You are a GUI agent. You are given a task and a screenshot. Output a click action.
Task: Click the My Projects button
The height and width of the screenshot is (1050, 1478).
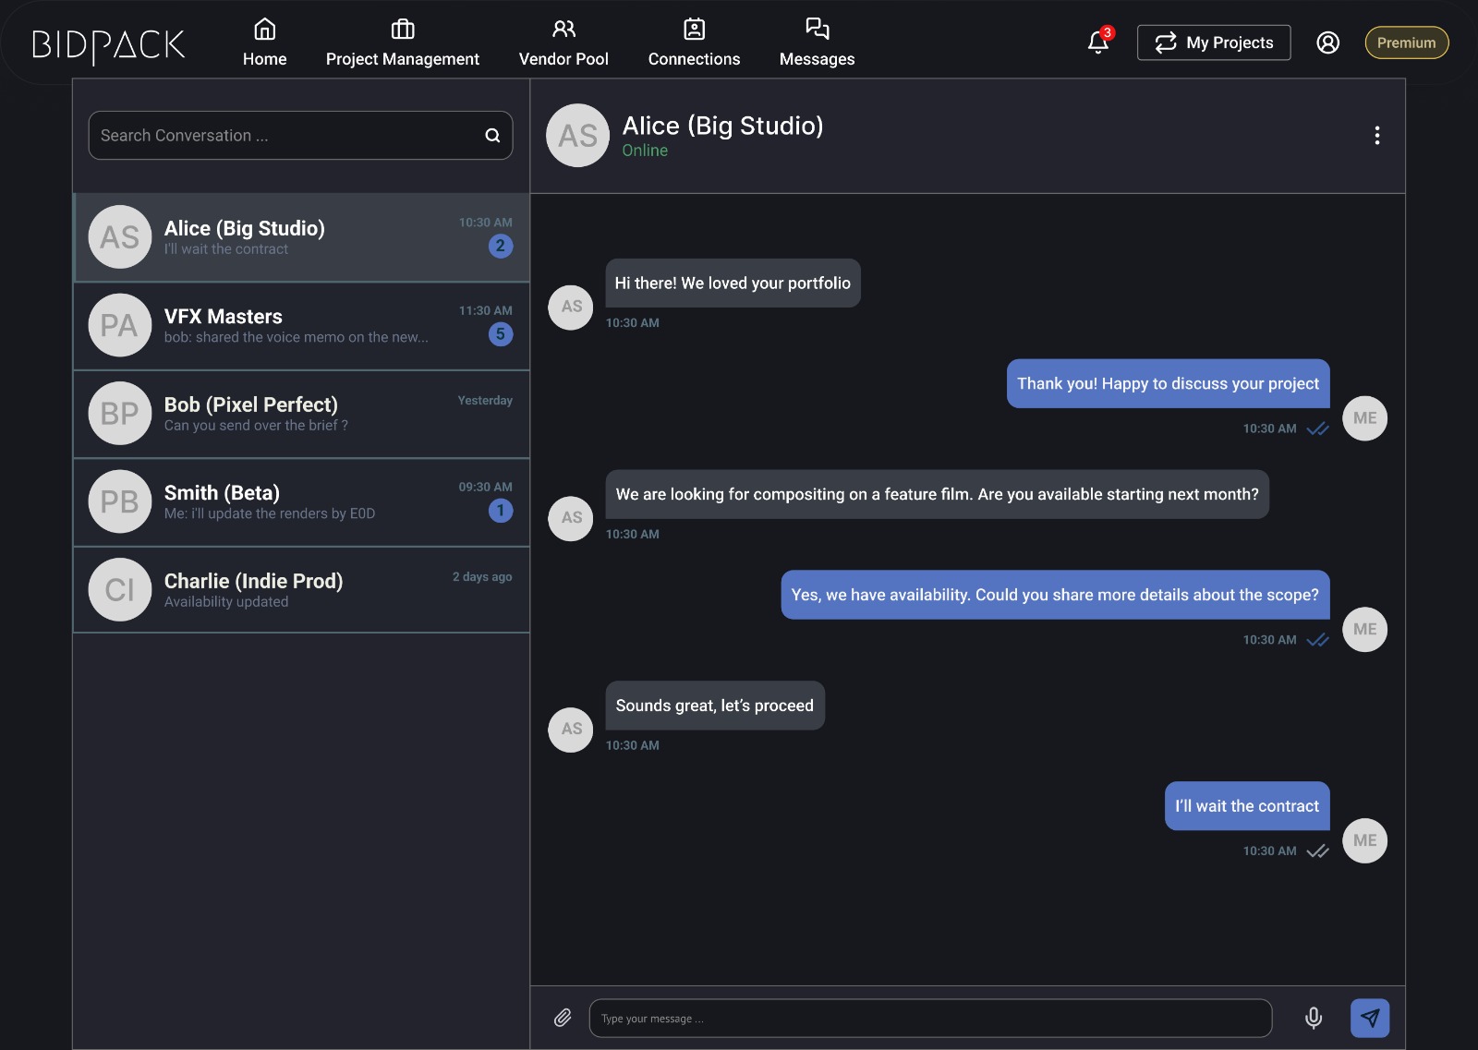1213,42
